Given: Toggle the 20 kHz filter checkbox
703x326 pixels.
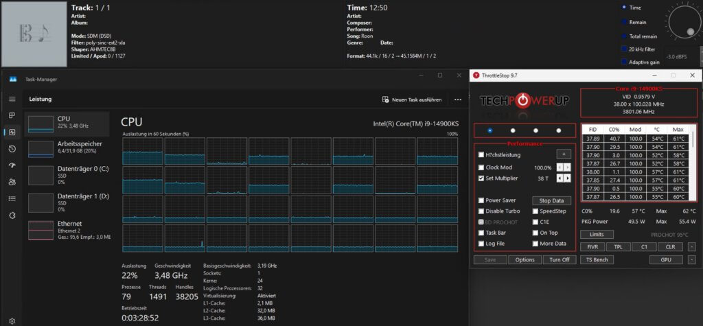Looking at the screenshot, I should (x=624, y=49).
